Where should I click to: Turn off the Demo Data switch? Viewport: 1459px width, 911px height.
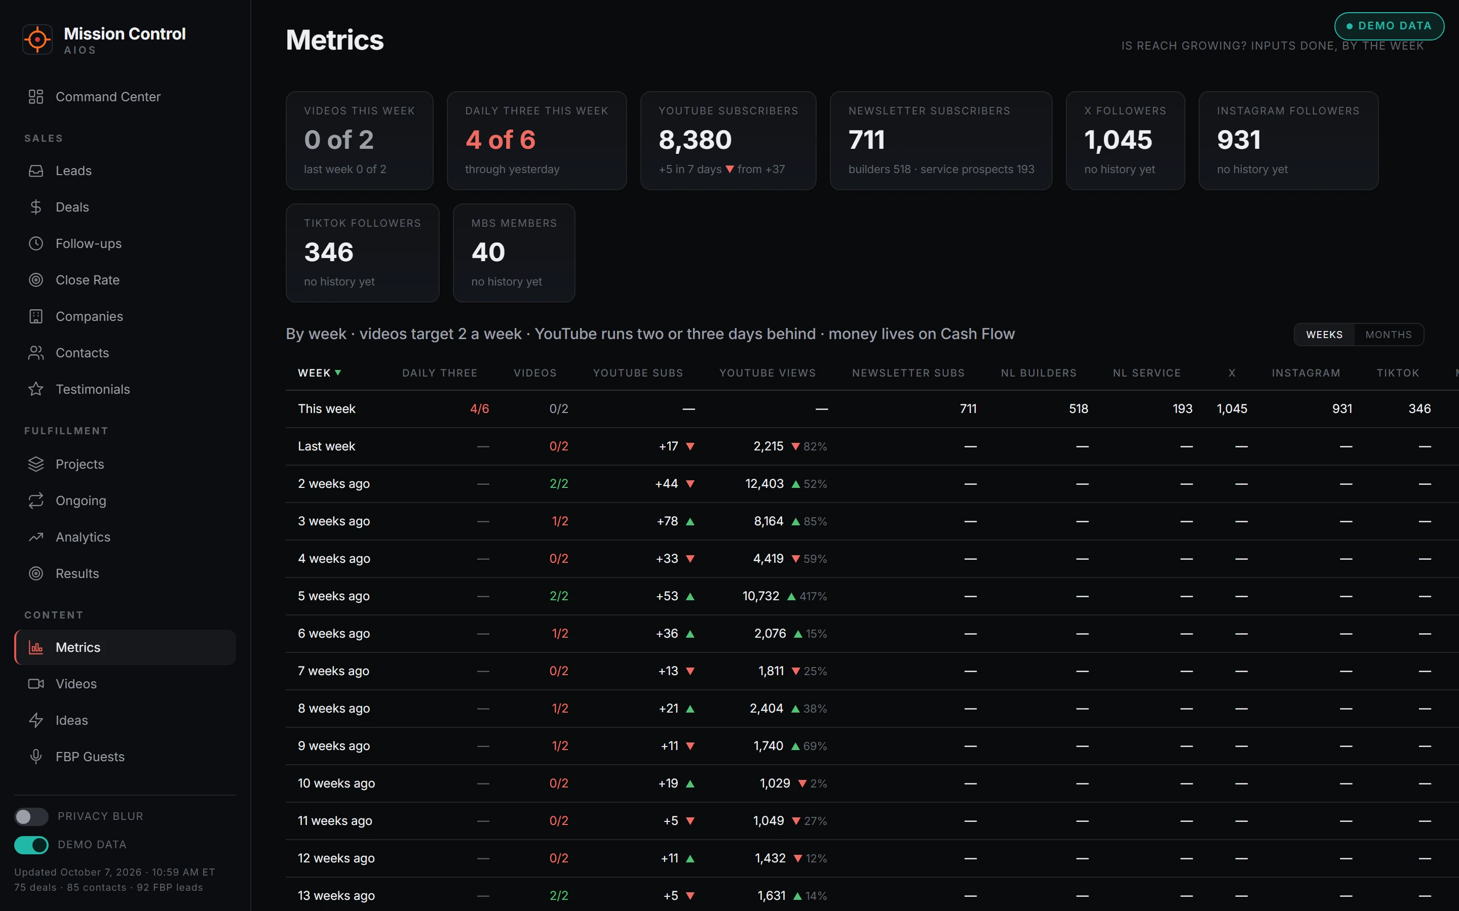tap(31, 845)
